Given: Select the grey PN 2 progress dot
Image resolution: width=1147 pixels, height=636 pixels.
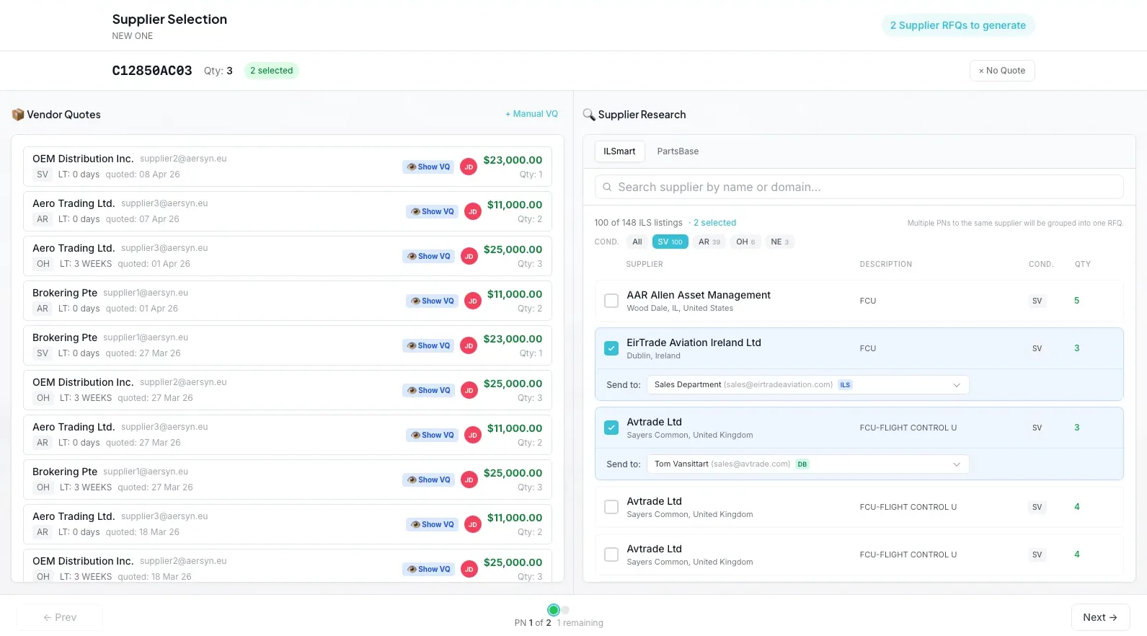Looking at the screenshot, I should (x=566, y=610).
